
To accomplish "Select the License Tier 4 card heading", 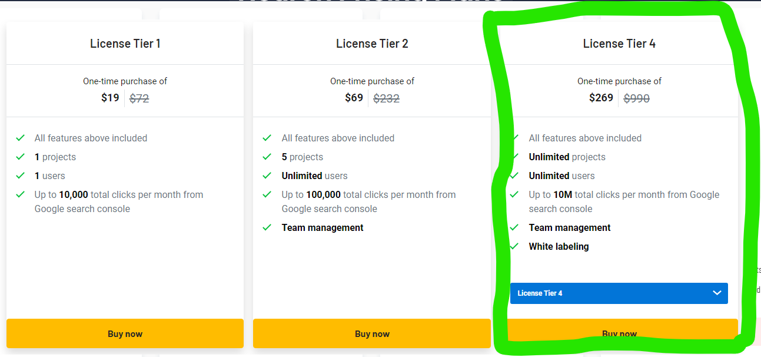I will 619,44.
